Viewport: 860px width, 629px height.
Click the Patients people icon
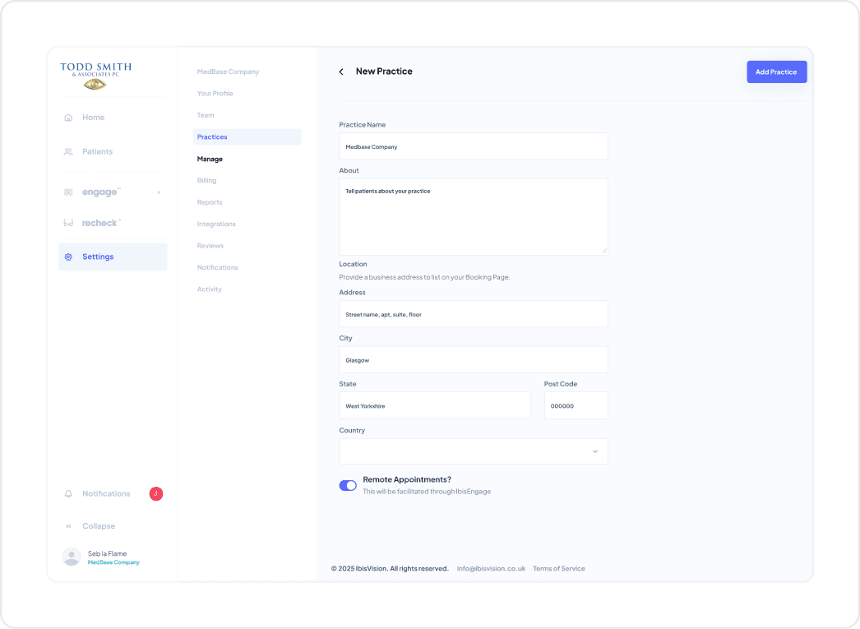[x=68, y=152]
